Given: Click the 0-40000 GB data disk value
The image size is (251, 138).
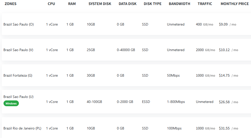Looking at the screenshot, I should pyautogui.click(x=126, y=50).
